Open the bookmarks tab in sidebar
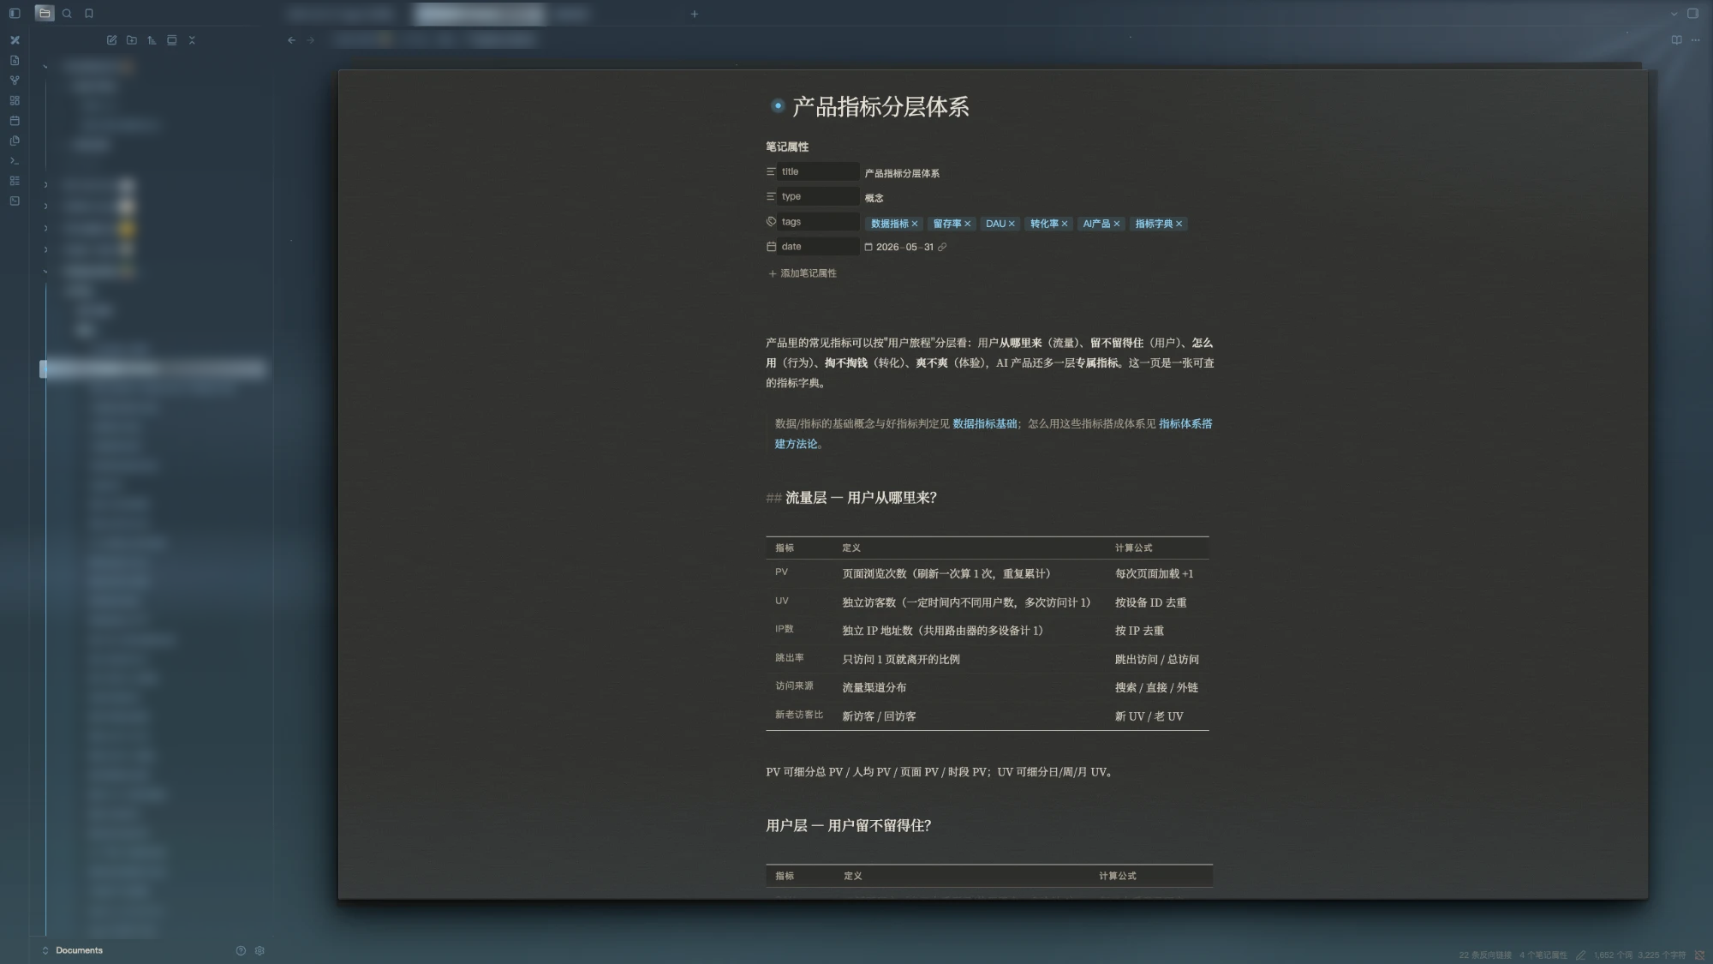The image size is (1713, 964). [89, 14]
